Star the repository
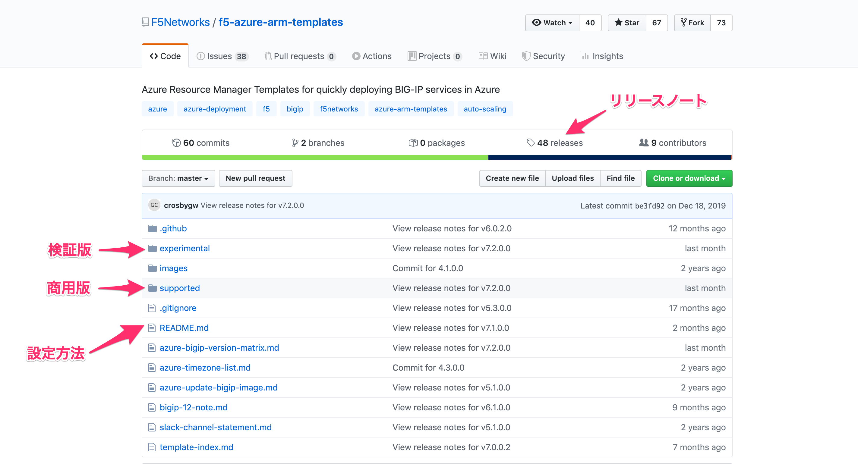Screen dimensions: 858x464 tap(627, 23)
